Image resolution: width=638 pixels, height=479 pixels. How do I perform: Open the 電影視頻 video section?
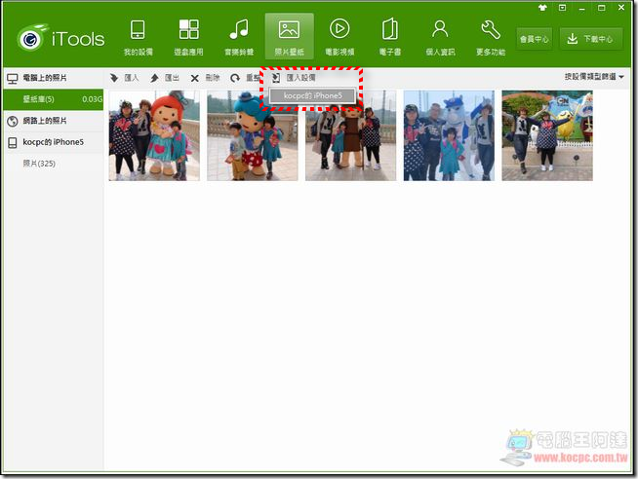[x=339, y=38]
